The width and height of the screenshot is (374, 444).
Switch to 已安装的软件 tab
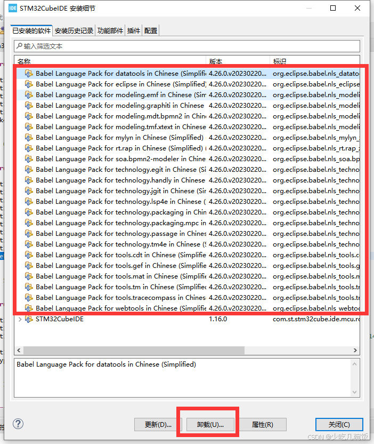pos(31,30)
